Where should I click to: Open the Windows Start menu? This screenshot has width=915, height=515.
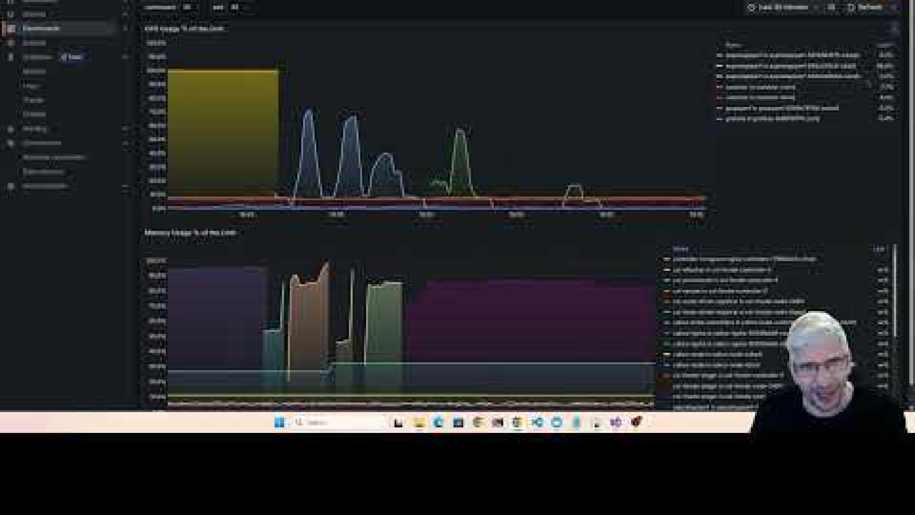[x=279, y=422]
